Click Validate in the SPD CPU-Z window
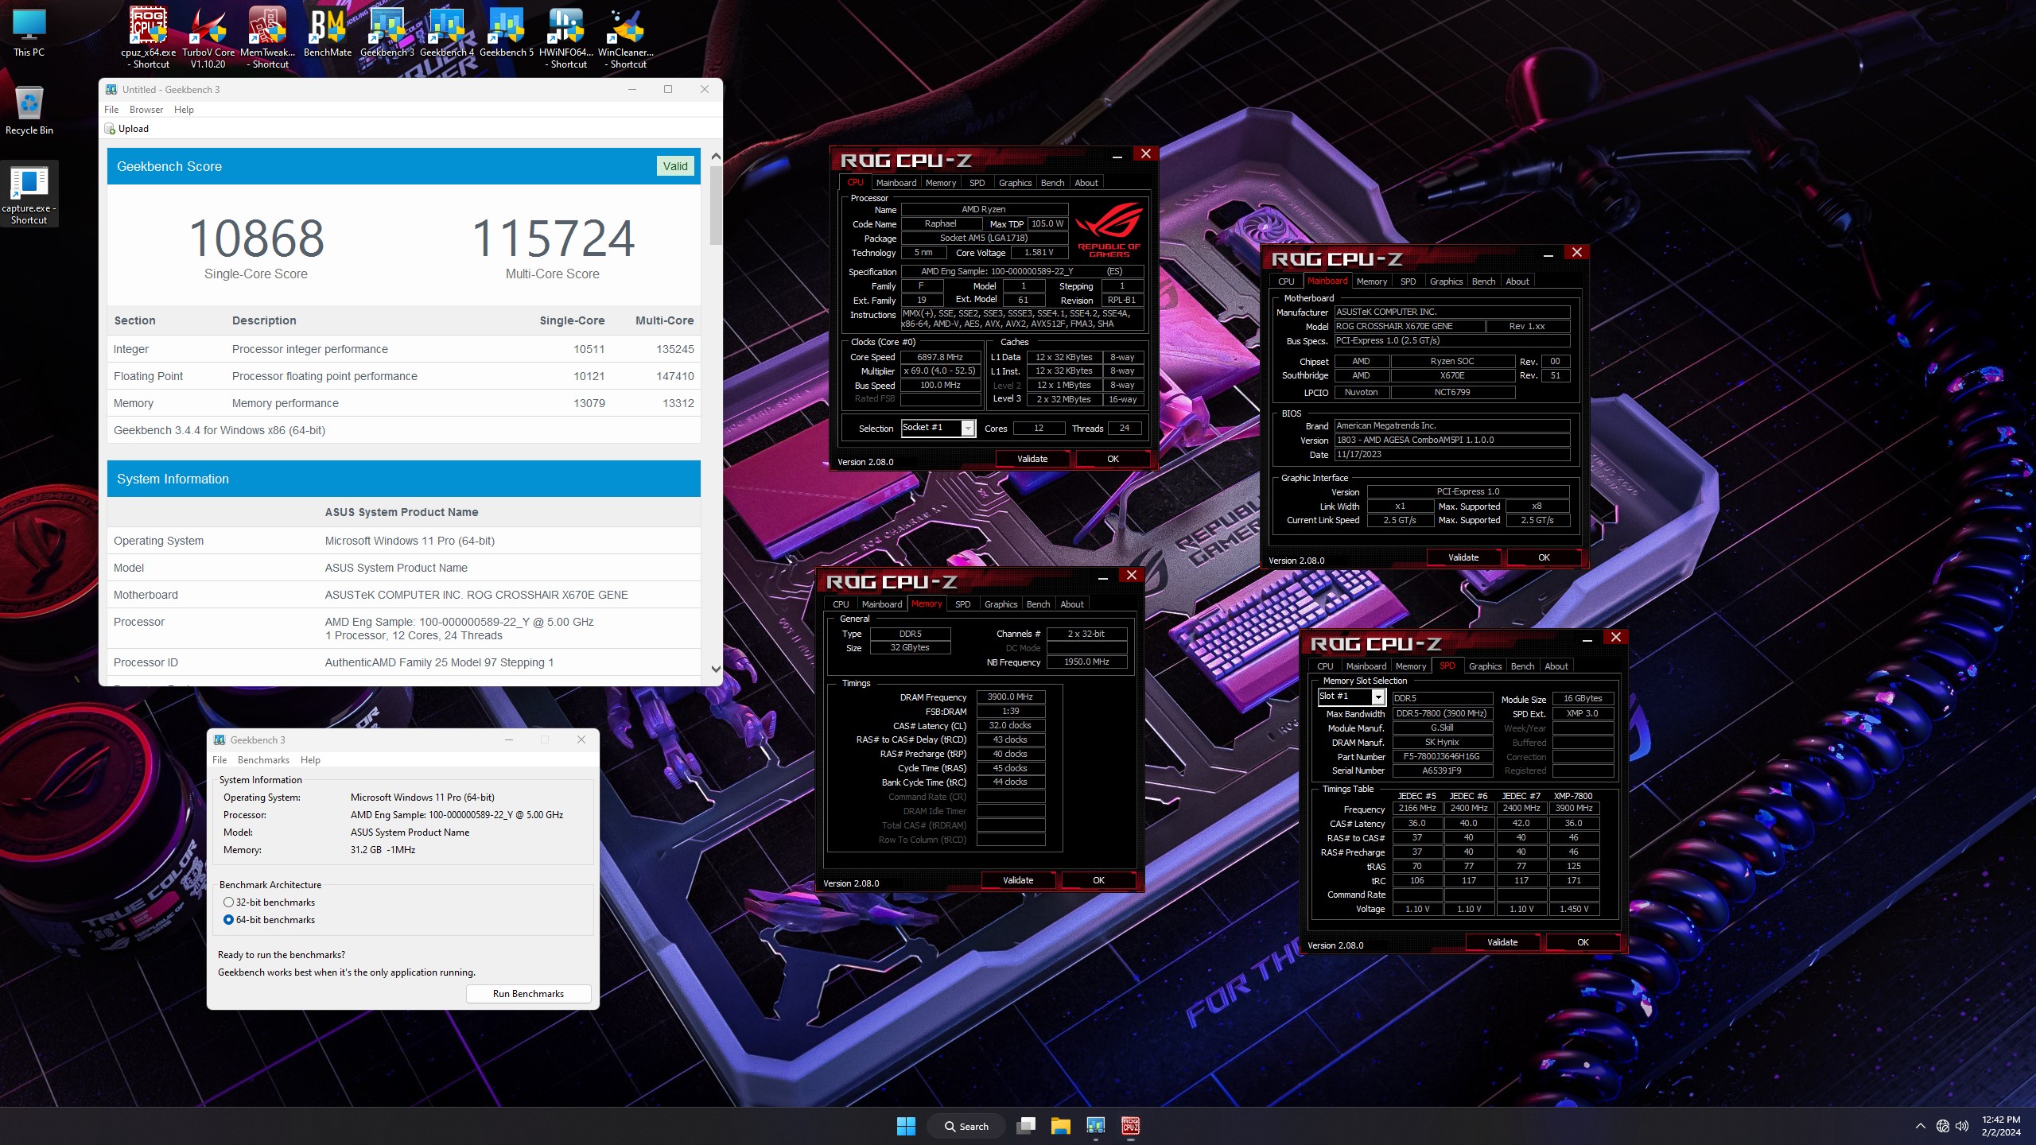Screen dimensions: 2036x1145 click(x=1502, y=942)
